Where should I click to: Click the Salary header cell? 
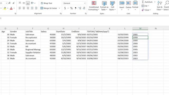(x=48, y=32)
